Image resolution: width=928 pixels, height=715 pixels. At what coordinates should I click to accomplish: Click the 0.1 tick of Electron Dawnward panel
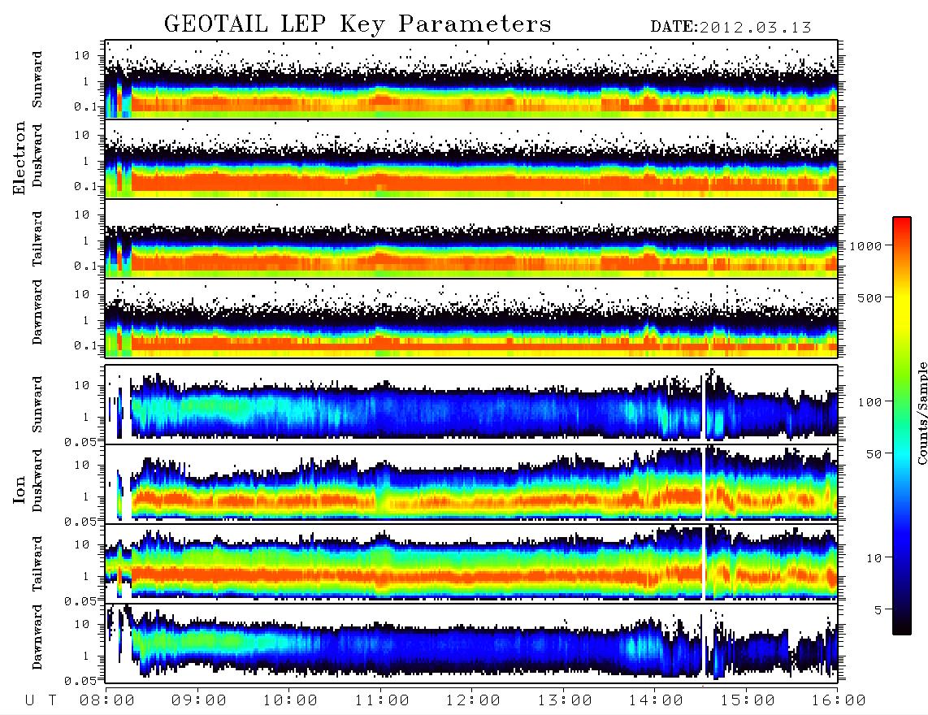[x=85, y=345]
